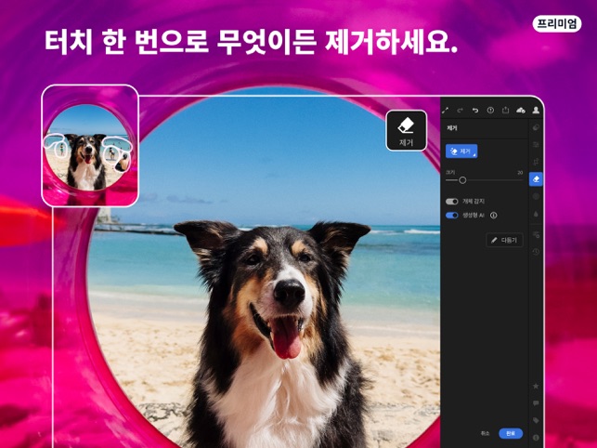597x448 pixels.
Task: Open the Masking circle icon in sidebar
Action: click(536, 196)
